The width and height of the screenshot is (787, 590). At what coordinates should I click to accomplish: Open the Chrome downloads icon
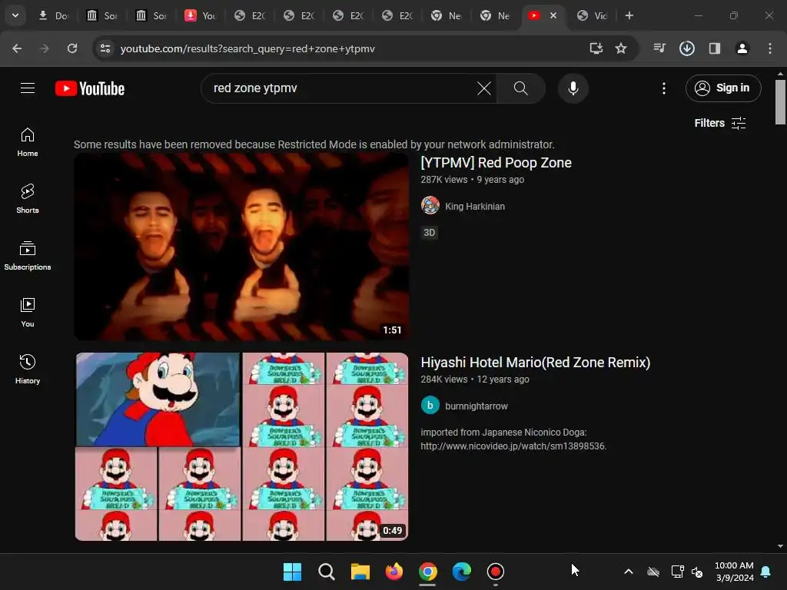[x=686, y=48]
